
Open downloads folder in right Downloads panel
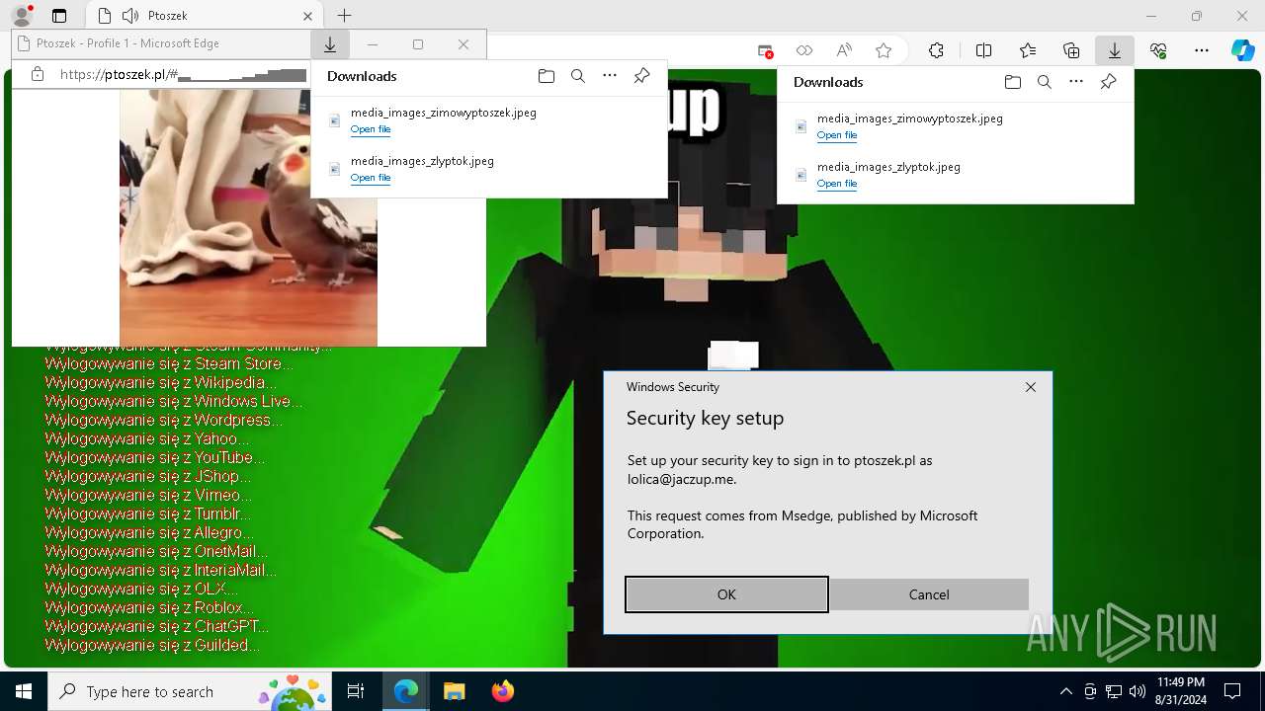point(1013,82)
